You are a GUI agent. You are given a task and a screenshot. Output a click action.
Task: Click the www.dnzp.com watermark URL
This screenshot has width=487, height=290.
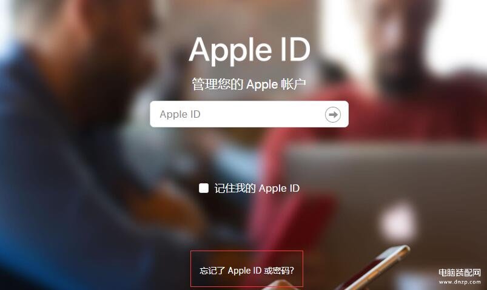460,282
